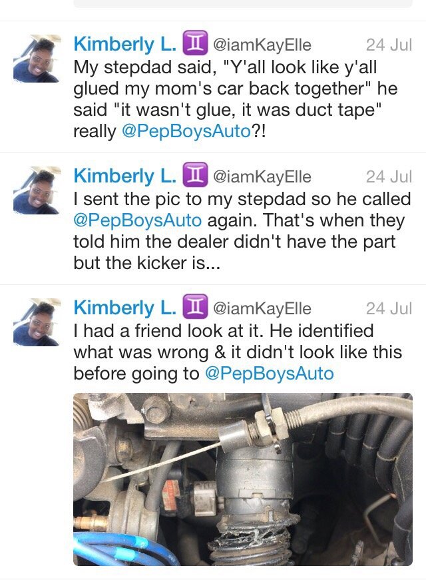Open the @PepBoysAuto mention above the engine photo

tap(269, 374)
